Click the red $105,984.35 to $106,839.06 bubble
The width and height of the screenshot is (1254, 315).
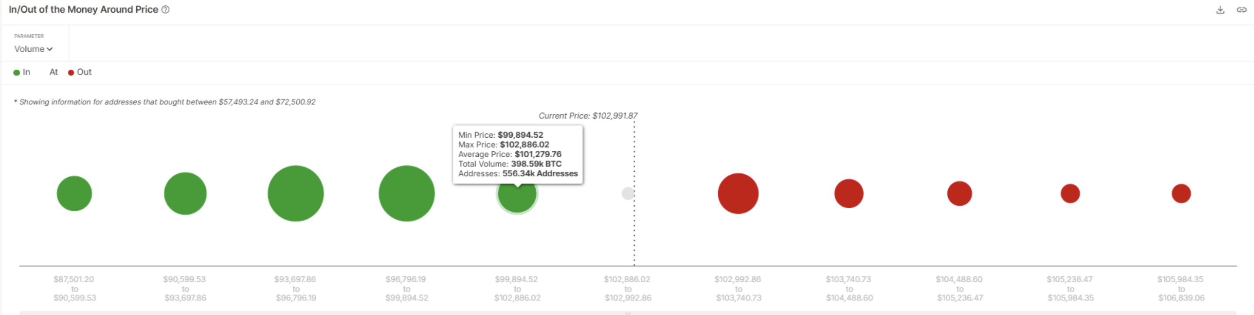click(x=1181, y=193)
